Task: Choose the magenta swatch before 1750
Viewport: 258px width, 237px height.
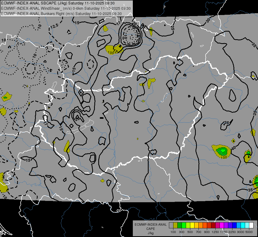Action: [222, 225]
